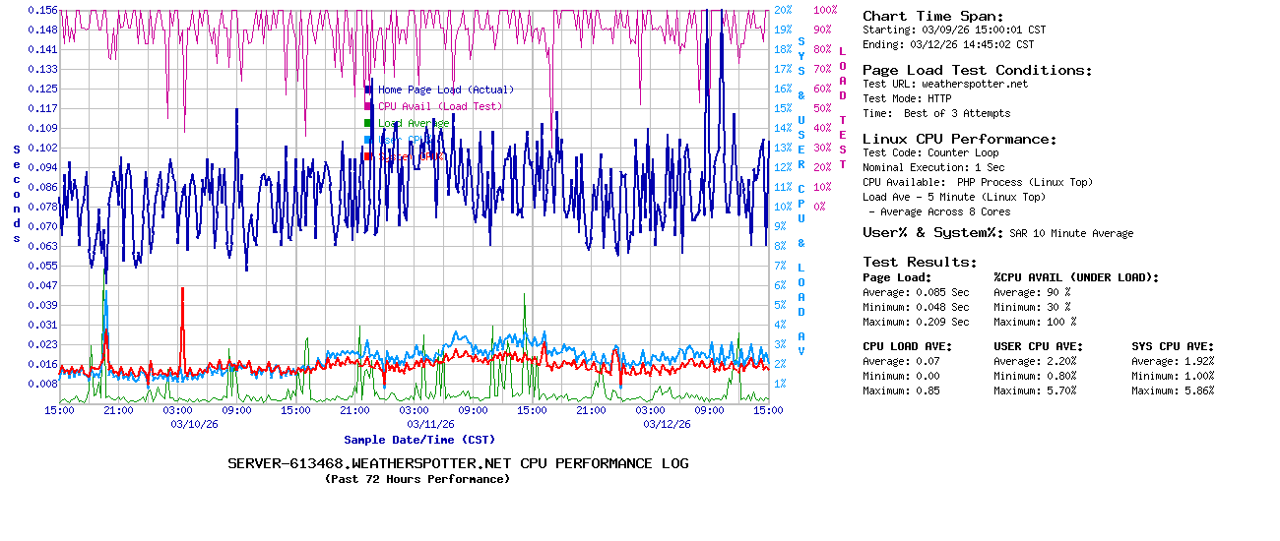The height and width of the screenshot is (541, 1280).
Task: Click the red System CPU% legend swatch
Action: pyautogui.click(x=368, y=156)
